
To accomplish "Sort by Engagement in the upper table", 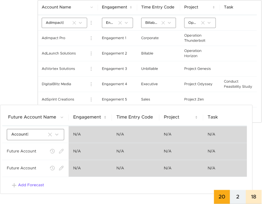I will (x=131, y=7).
